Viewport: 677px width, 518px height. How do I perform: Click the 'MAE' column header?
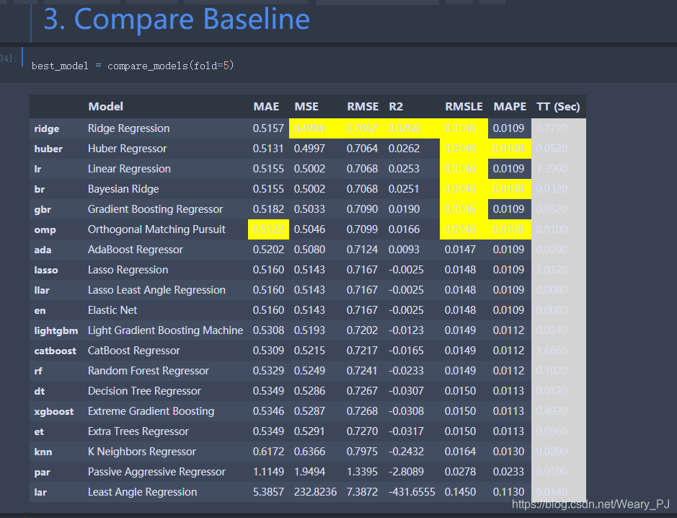click(x=266, y=107)
